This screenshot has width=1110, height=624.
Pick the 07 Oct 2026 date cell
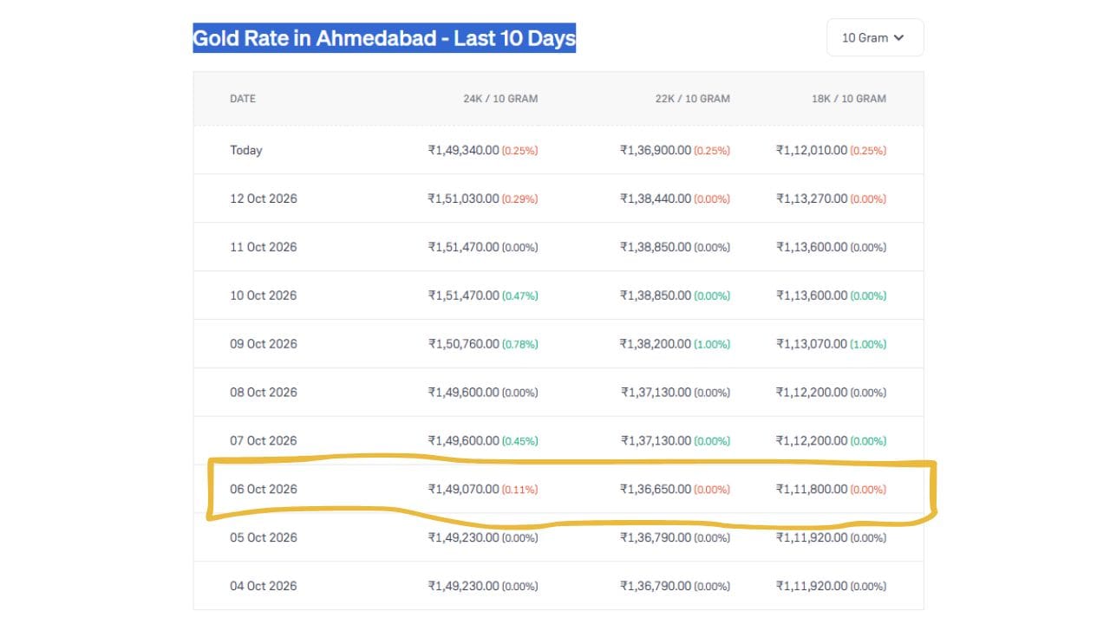click(264, 441)
